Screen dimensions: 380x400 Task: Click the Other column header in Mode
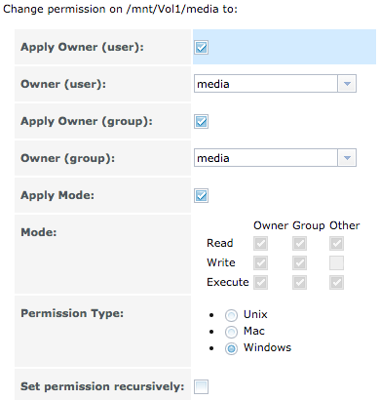(x=345, y=225)
